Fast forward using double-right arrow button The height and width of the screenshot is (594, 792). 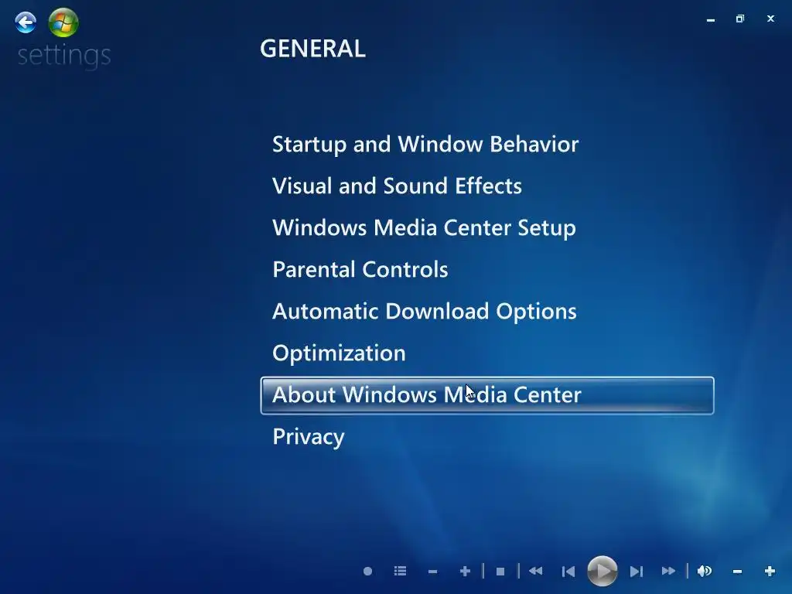pyautogui.click(x=668, y=572)
